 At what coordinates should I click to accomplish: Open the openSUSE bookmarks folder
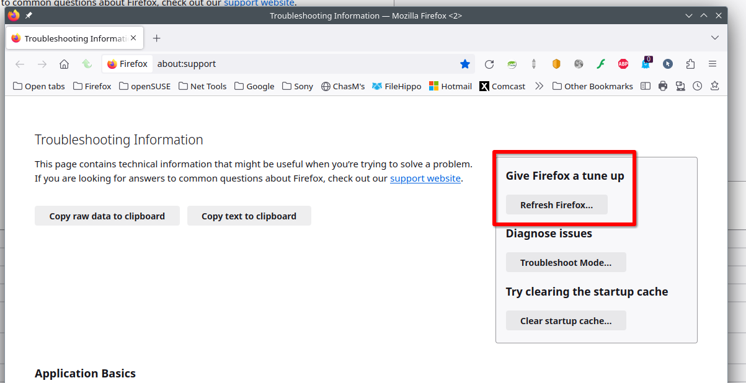[x=144, y=86]
